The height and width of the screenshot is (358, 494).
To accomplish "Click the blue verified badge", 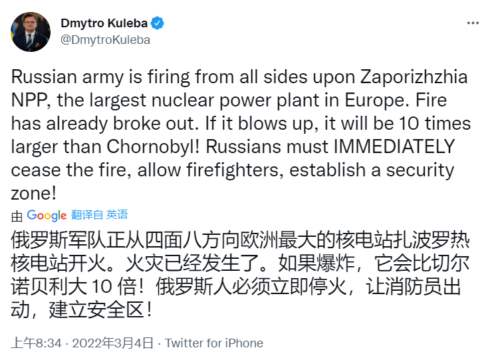I will tap(157, 23).
